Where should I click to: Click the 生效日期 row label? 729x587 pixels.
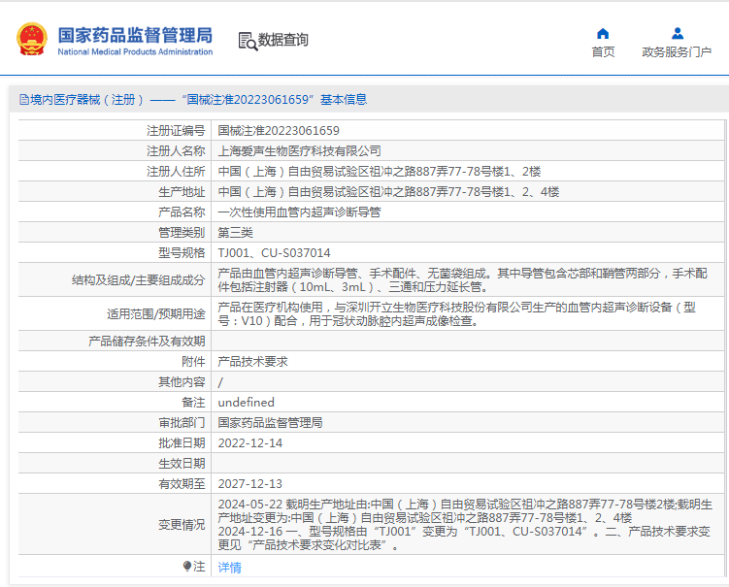click(x=182, y=464)
